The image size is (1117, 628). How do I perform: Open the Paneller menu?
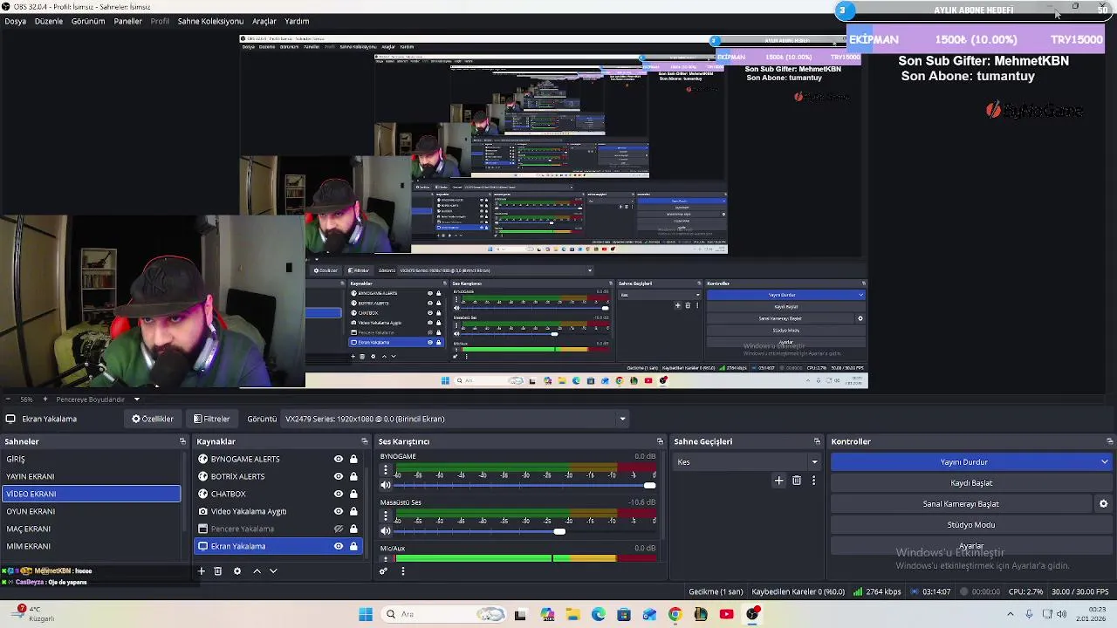127,21
